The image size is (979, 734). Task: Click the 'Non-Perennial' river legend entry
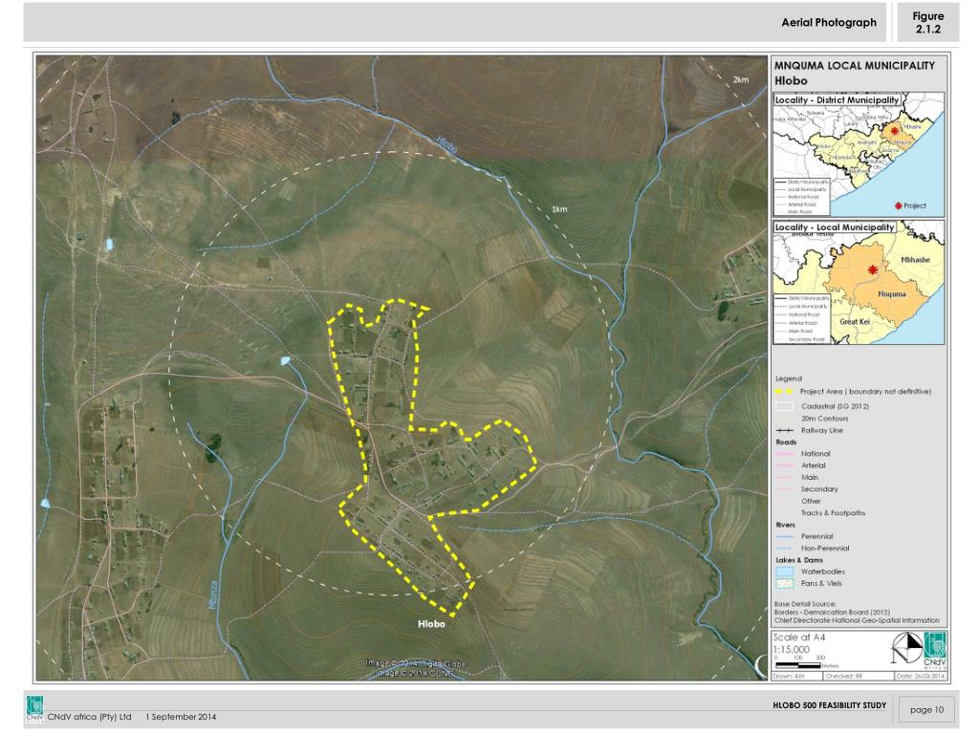click(x=825, y=549)
